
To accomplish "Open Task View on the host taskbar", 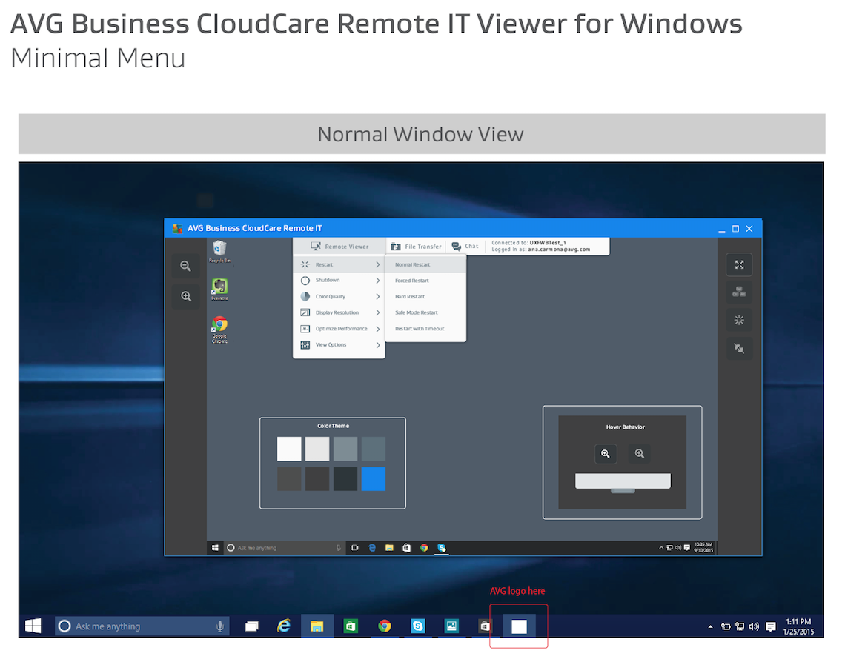I will (x=252, y=626).
